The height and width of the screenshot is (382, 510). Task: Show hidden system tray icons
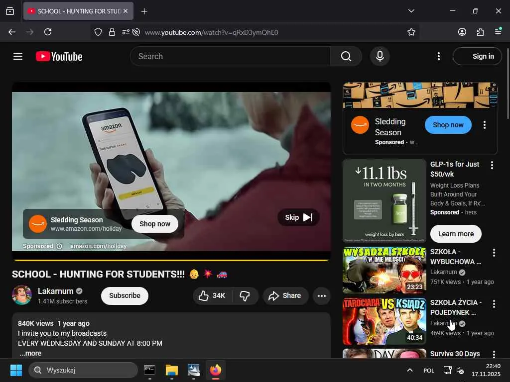(410, 370)
